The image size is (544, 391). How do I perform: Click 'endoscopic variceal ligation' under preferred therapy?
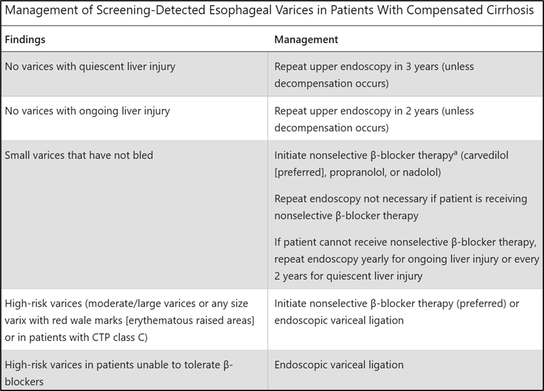(339, 321)
